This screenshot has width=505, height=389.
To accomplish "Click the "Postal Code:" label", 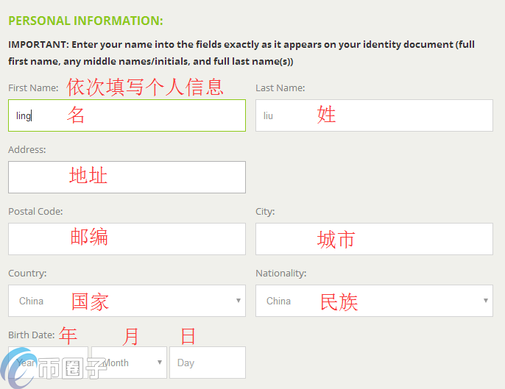I will tap(35, 211).
